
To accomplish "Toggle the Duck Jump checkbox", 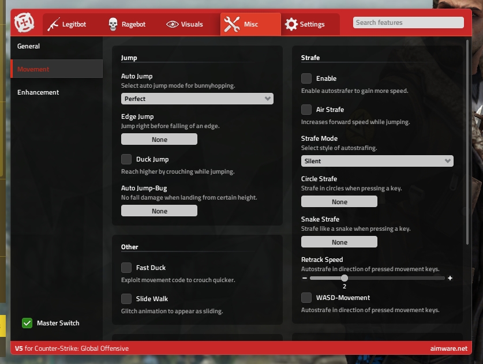I will pos(126,159).
